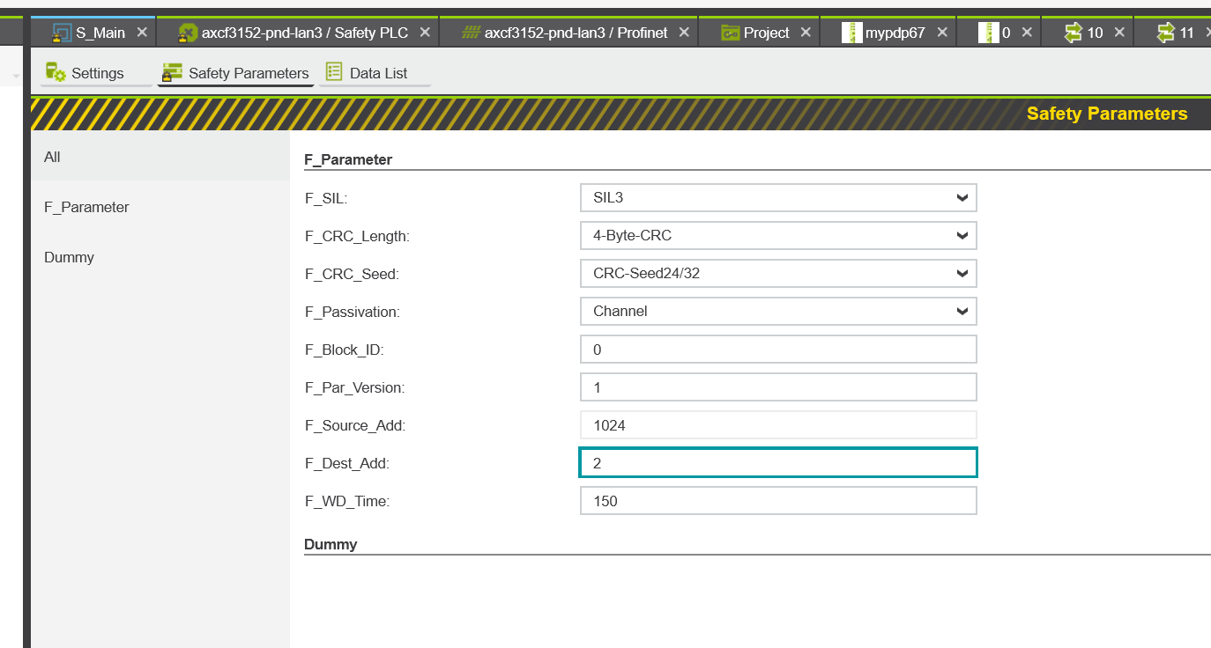Open tab 11
The image size is (1211, 648).
click(x=1173, y=33)
